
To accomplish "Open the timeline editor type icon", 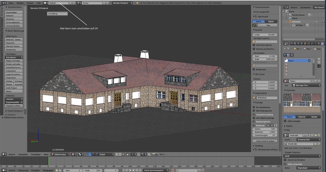I will click(x=3, y=170).
